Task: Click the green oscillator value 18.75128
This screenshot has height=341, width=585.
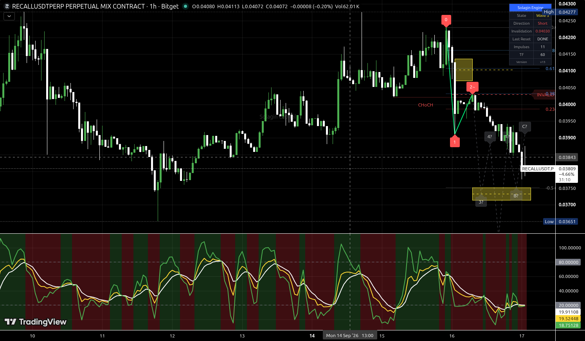Action: coord(568,325)
